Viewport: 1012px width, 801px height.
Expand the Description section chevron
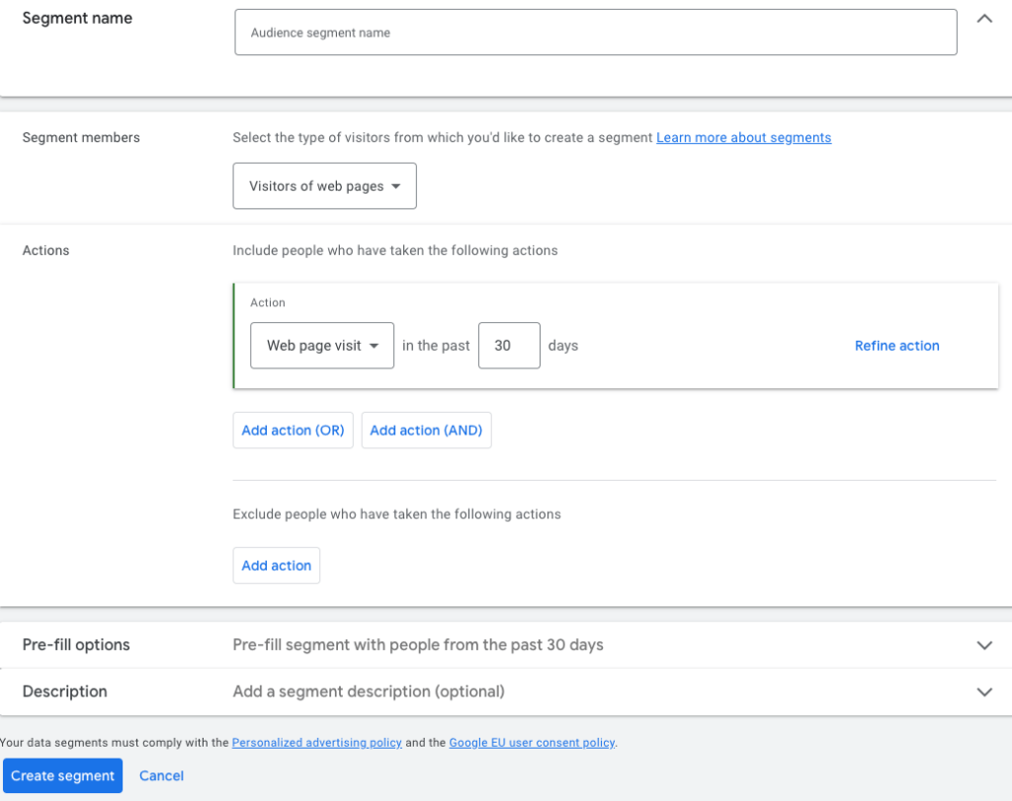983,692
